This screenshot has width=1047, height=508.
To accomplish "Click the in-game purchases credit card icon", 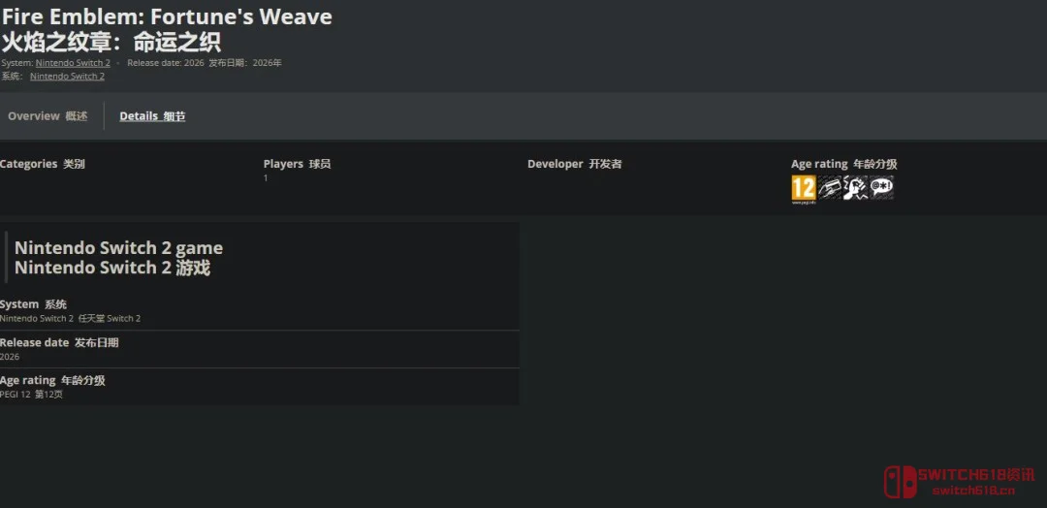I will [829, 188].
